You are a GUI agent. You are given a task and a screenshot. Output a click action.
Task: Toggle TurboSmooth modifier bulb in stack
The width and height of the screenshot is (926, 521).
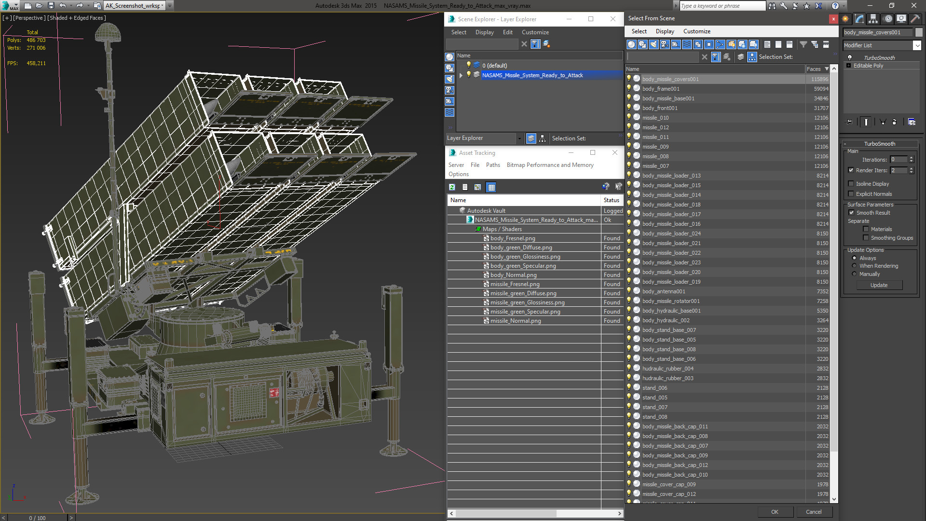(850, 57)
